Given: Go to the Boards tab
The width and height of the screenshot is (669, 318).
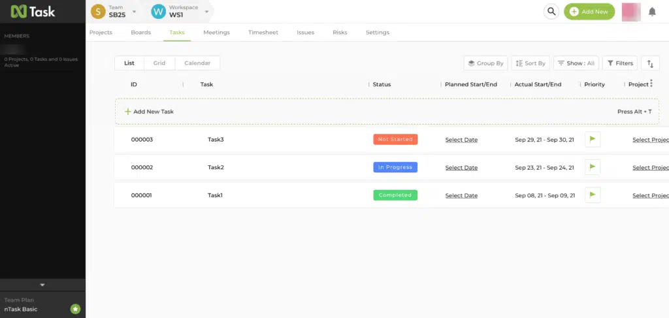Looking at the screenshot, I should coord(141,33).
